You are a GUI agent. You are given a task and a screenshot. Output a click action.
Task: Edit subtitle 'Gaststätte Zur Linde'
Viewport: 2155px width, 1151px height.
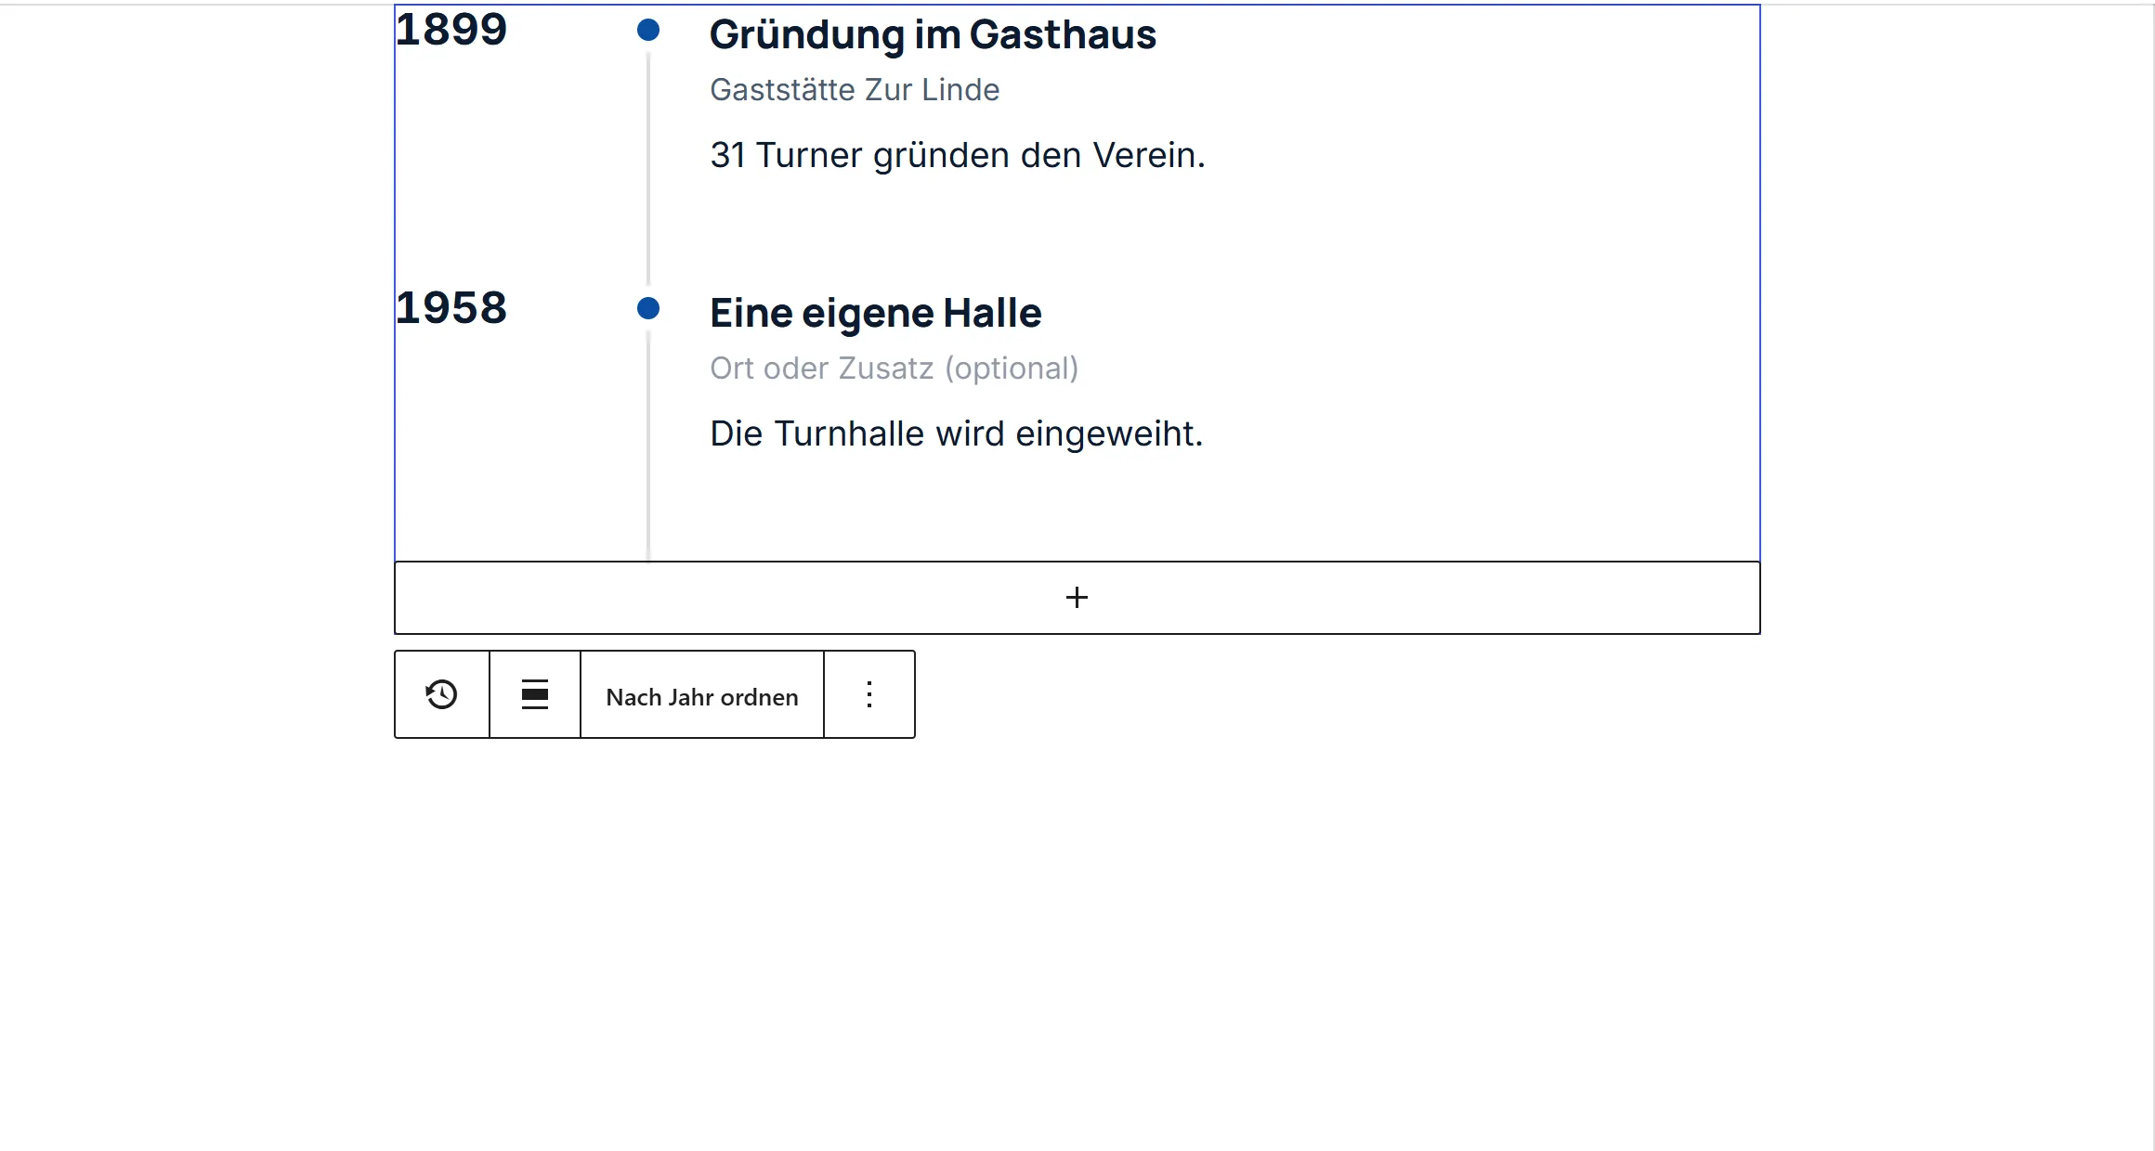855,90
